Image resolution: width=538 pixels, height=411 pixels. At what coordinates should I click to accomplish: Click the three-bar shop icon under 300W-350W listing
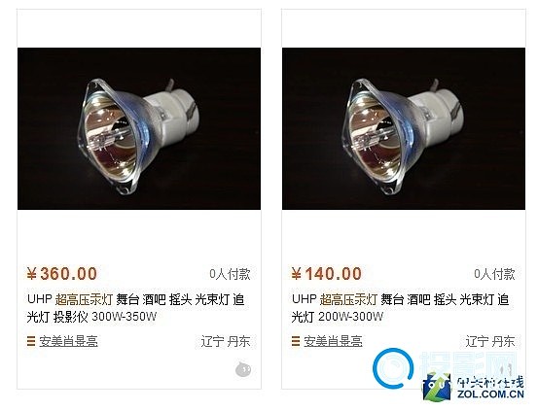click(31, 341)
